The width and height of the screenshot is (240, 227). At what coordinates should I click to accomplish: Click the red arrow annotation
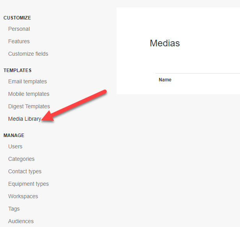tap(74, 106)
